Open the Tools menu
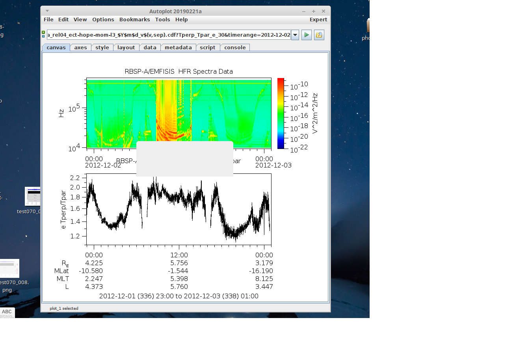The image size is (530, 361). point(162,20)
